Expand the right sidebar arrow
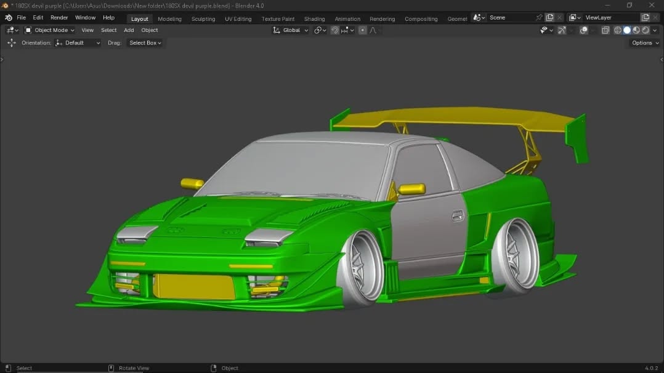The height and width of the screenshot is (373, 664). pos(662,60)
